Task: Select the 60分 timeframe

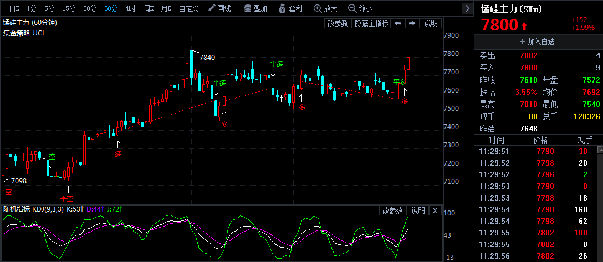Action: point(111,8)
